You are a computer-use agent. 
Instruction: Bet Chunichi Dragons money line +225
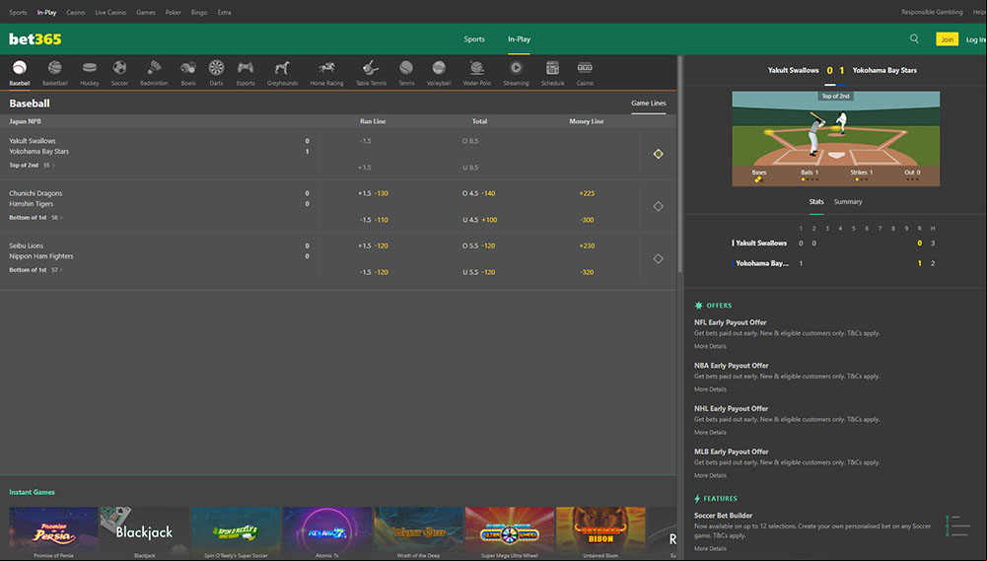pyautogui.click(x=587, y=193)
